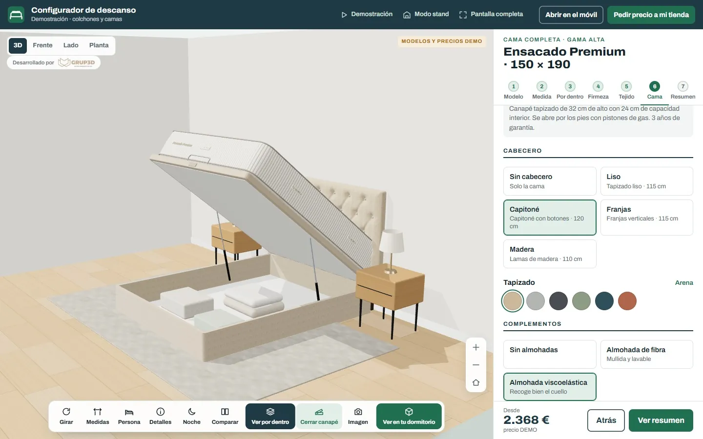Toggle Ver por dentro cutaway view
The height and width of the screenshot is (439, 703).
270,416
